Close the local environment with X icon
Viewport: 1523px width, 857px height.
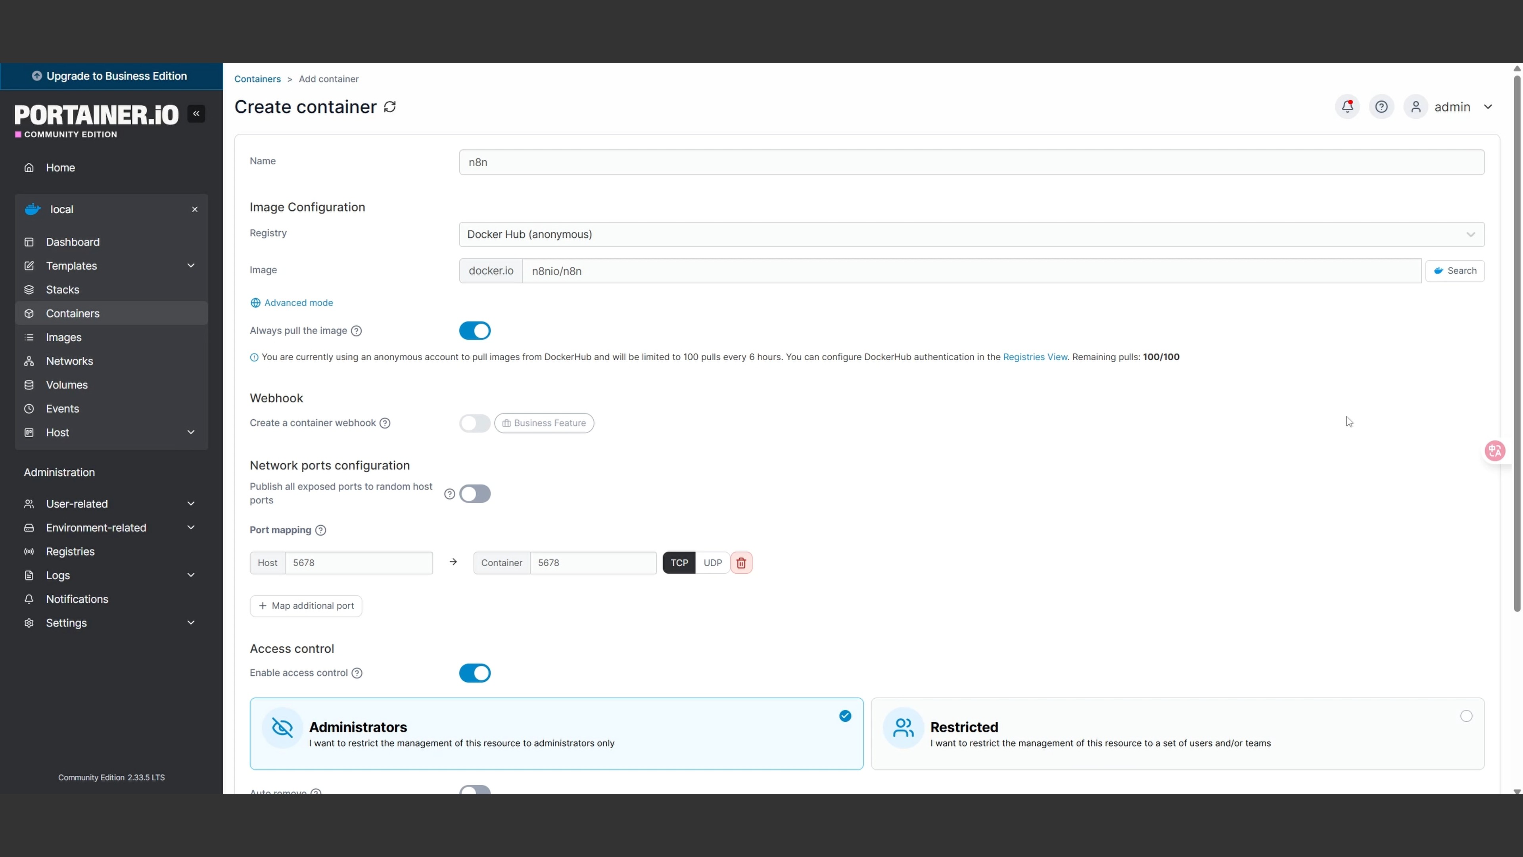tap(194, 209)
